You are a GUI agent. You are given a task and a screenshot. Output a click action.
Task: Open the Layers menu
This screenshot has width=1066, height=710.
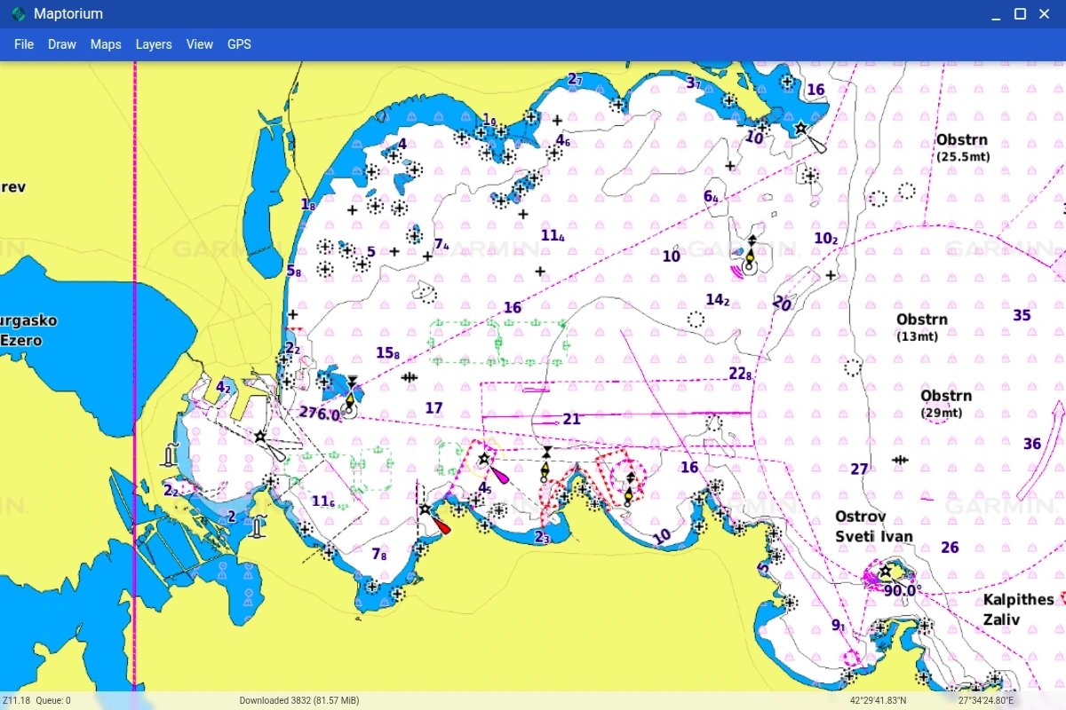coord(154,44)
